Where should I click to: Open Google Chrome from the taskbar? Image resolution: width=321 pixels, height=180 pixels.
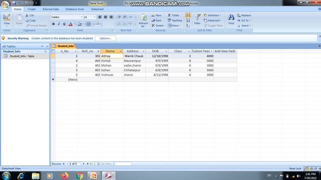pyautogui.click(x=79, y=175)
